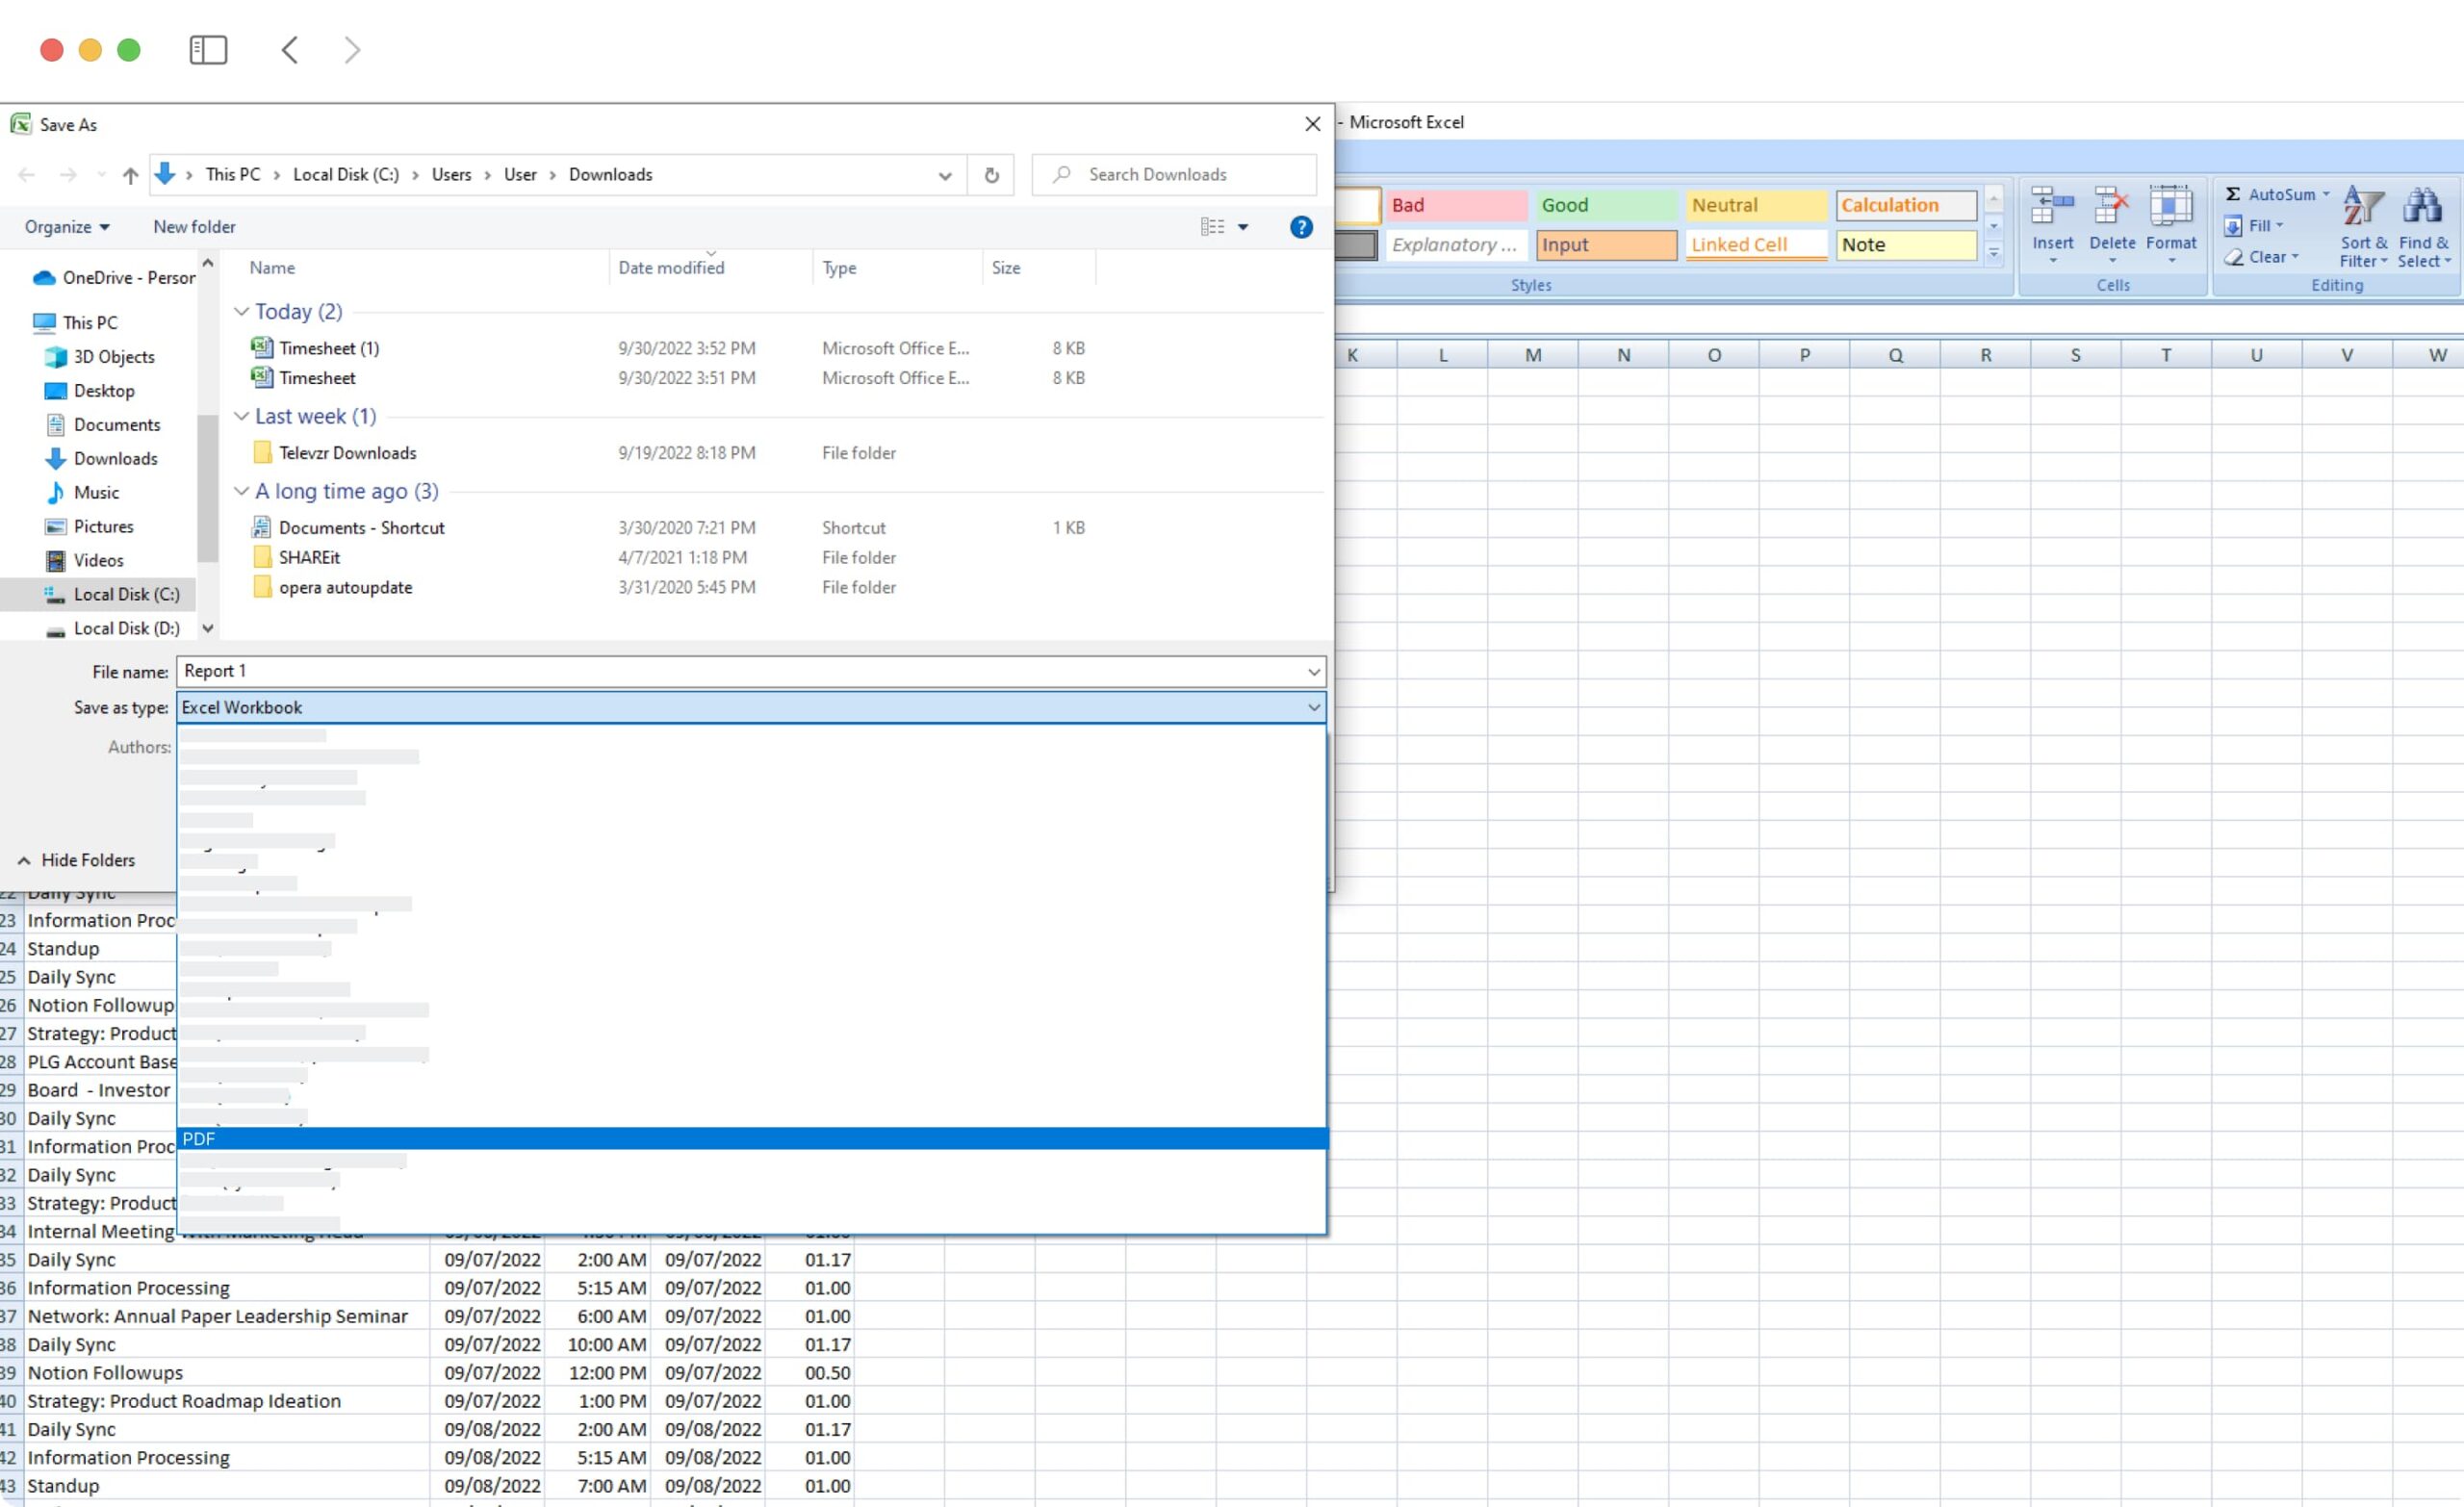The width and height of the screenshot is (2464, 1507).
Task: Open Videos in the sidebar
Action: 85,561
